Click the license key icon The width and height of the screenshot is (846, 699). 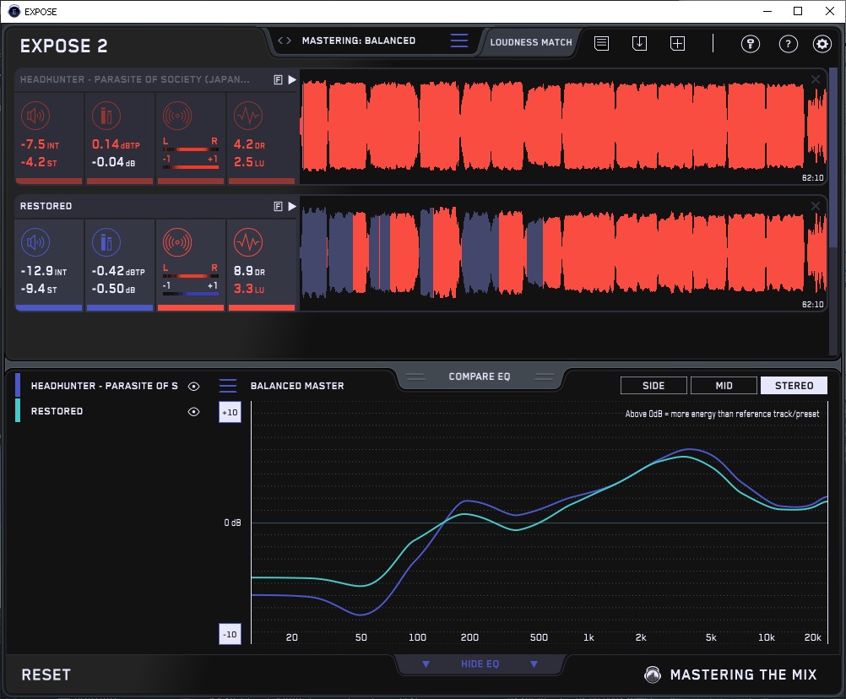tap(751, 44)
